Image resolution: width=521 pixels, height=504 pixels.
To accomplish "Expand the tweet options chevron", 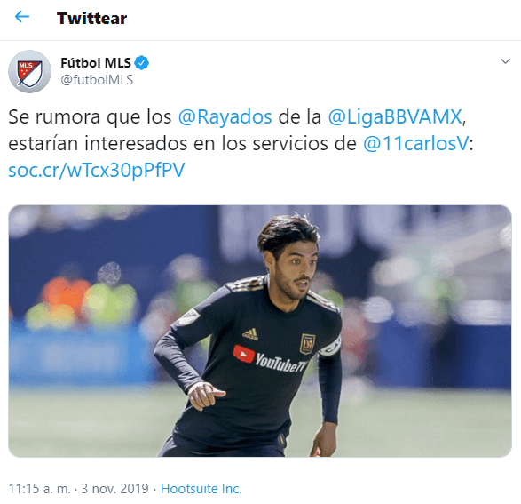I will 505,61.
